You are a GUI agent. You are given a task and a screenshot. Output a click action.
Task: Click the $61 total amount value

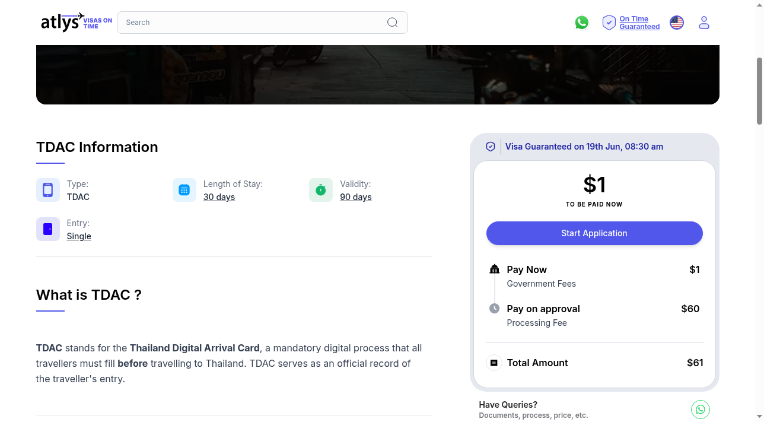pos(695,363)
